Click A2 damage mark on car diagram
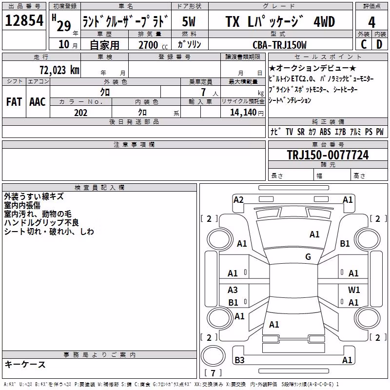 tap(238, 199)
